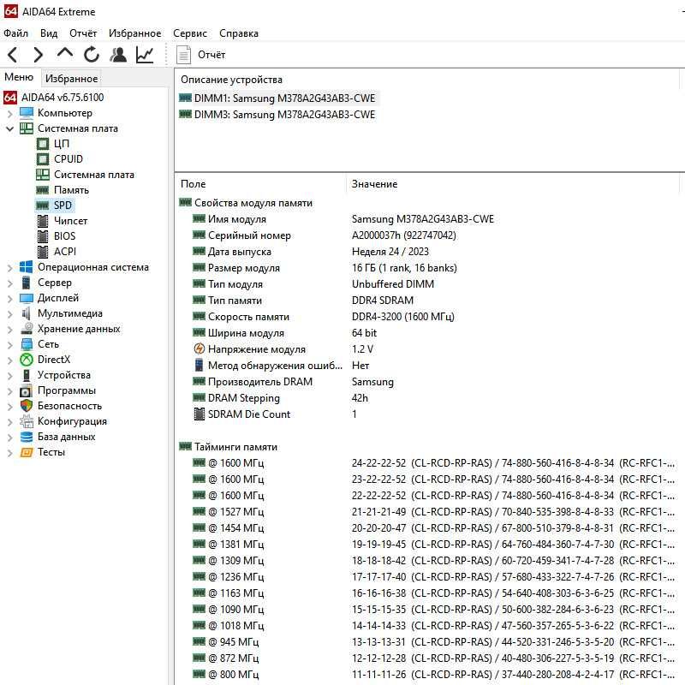Click the Отчёт toolbar button label
Image resolution: width=685 pixels, height=685 pixels.
[211, 55]
